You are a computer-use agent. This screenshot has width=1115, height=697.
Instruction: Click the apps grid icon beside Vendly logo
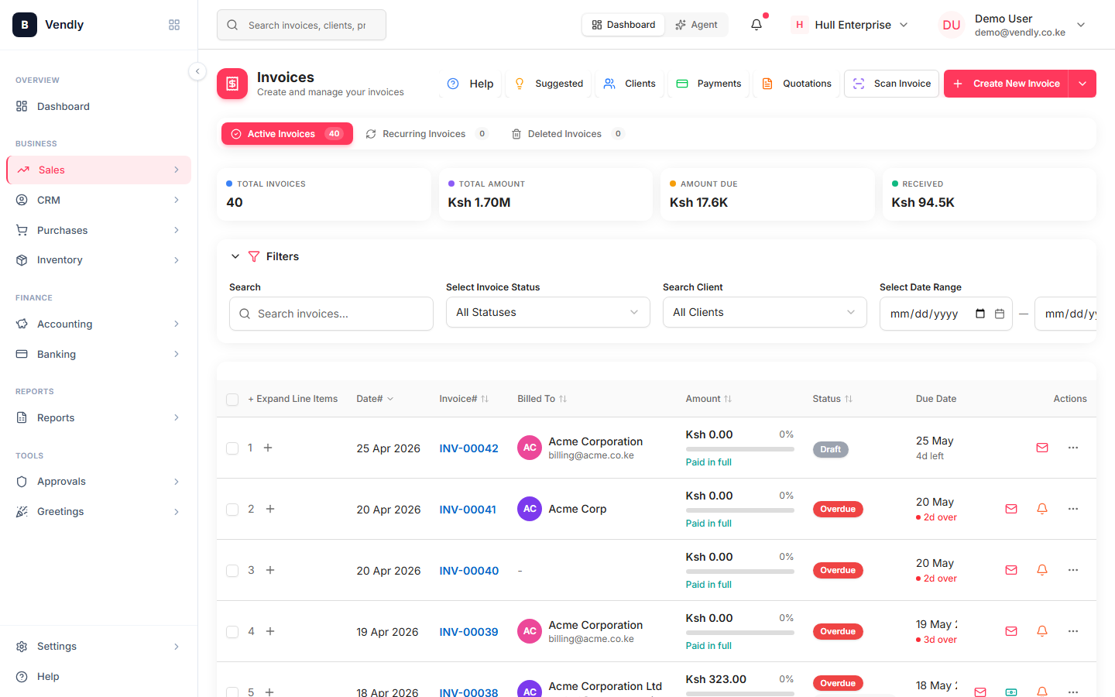174,25
